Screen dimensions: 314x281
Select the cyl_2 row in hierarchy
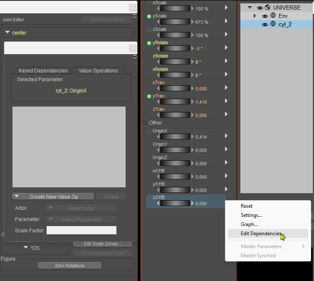pos(276,24)
